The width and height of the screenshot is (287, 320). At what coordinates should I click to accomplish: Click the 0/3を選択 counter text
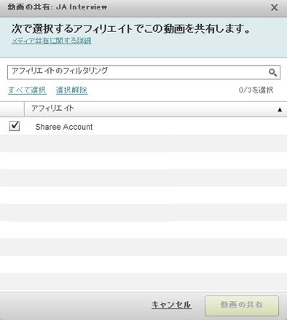pyautogui.click(x=256, y=90)
